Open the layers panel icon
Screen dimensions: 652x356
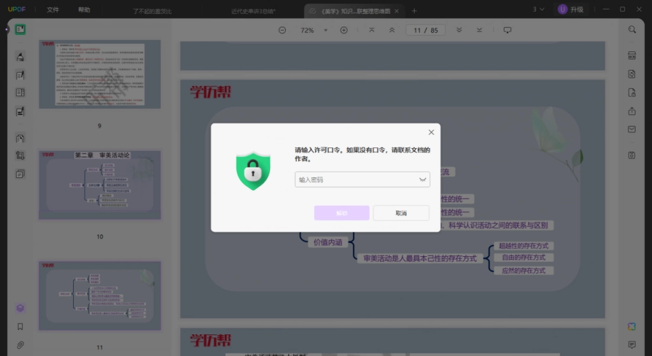click(20, 308)
